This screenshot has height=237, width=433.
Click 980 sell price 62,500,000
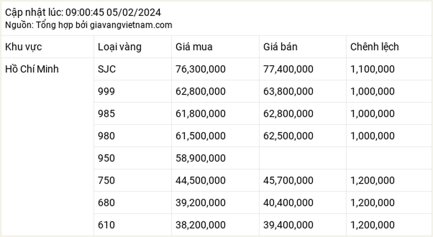(x=288, y=136)
